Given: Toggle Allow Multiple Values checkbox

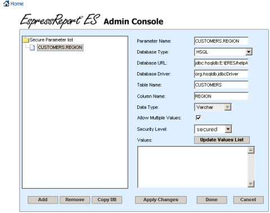Looking at the screenshot, I should click(x=198, y=118).
